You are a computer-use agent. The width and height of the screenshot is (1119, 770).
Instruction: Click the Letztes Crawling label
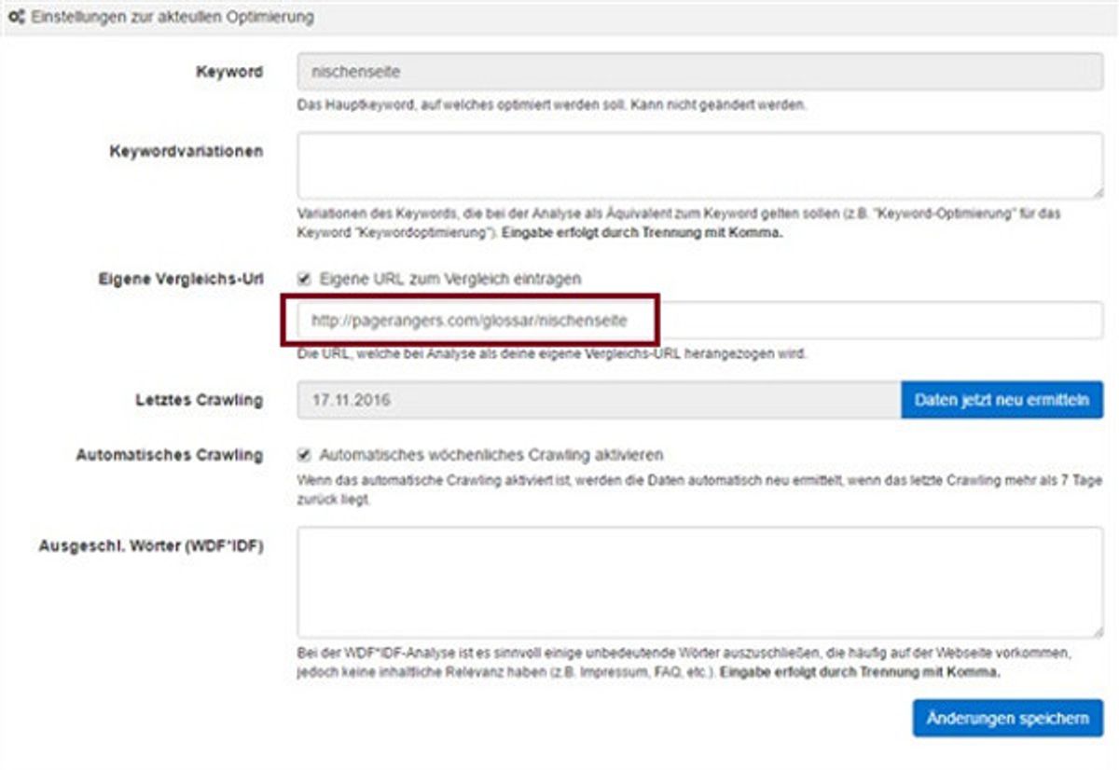(199, 400)
